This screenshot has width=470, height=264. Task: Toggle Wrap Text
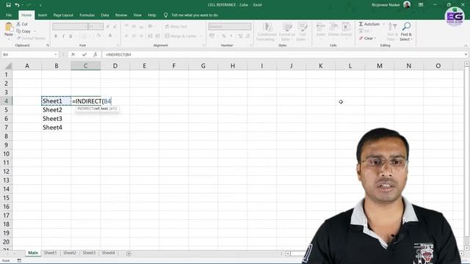[176, 26]
